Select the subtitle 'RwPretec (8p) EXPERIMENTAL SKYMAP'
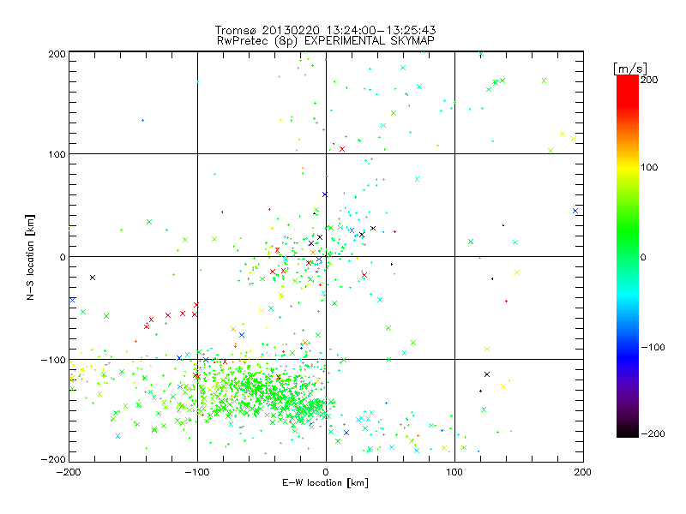 point(325,41)
